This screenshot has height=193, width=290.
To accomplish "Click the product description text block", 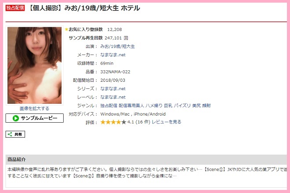I will (x=147, y=173).
